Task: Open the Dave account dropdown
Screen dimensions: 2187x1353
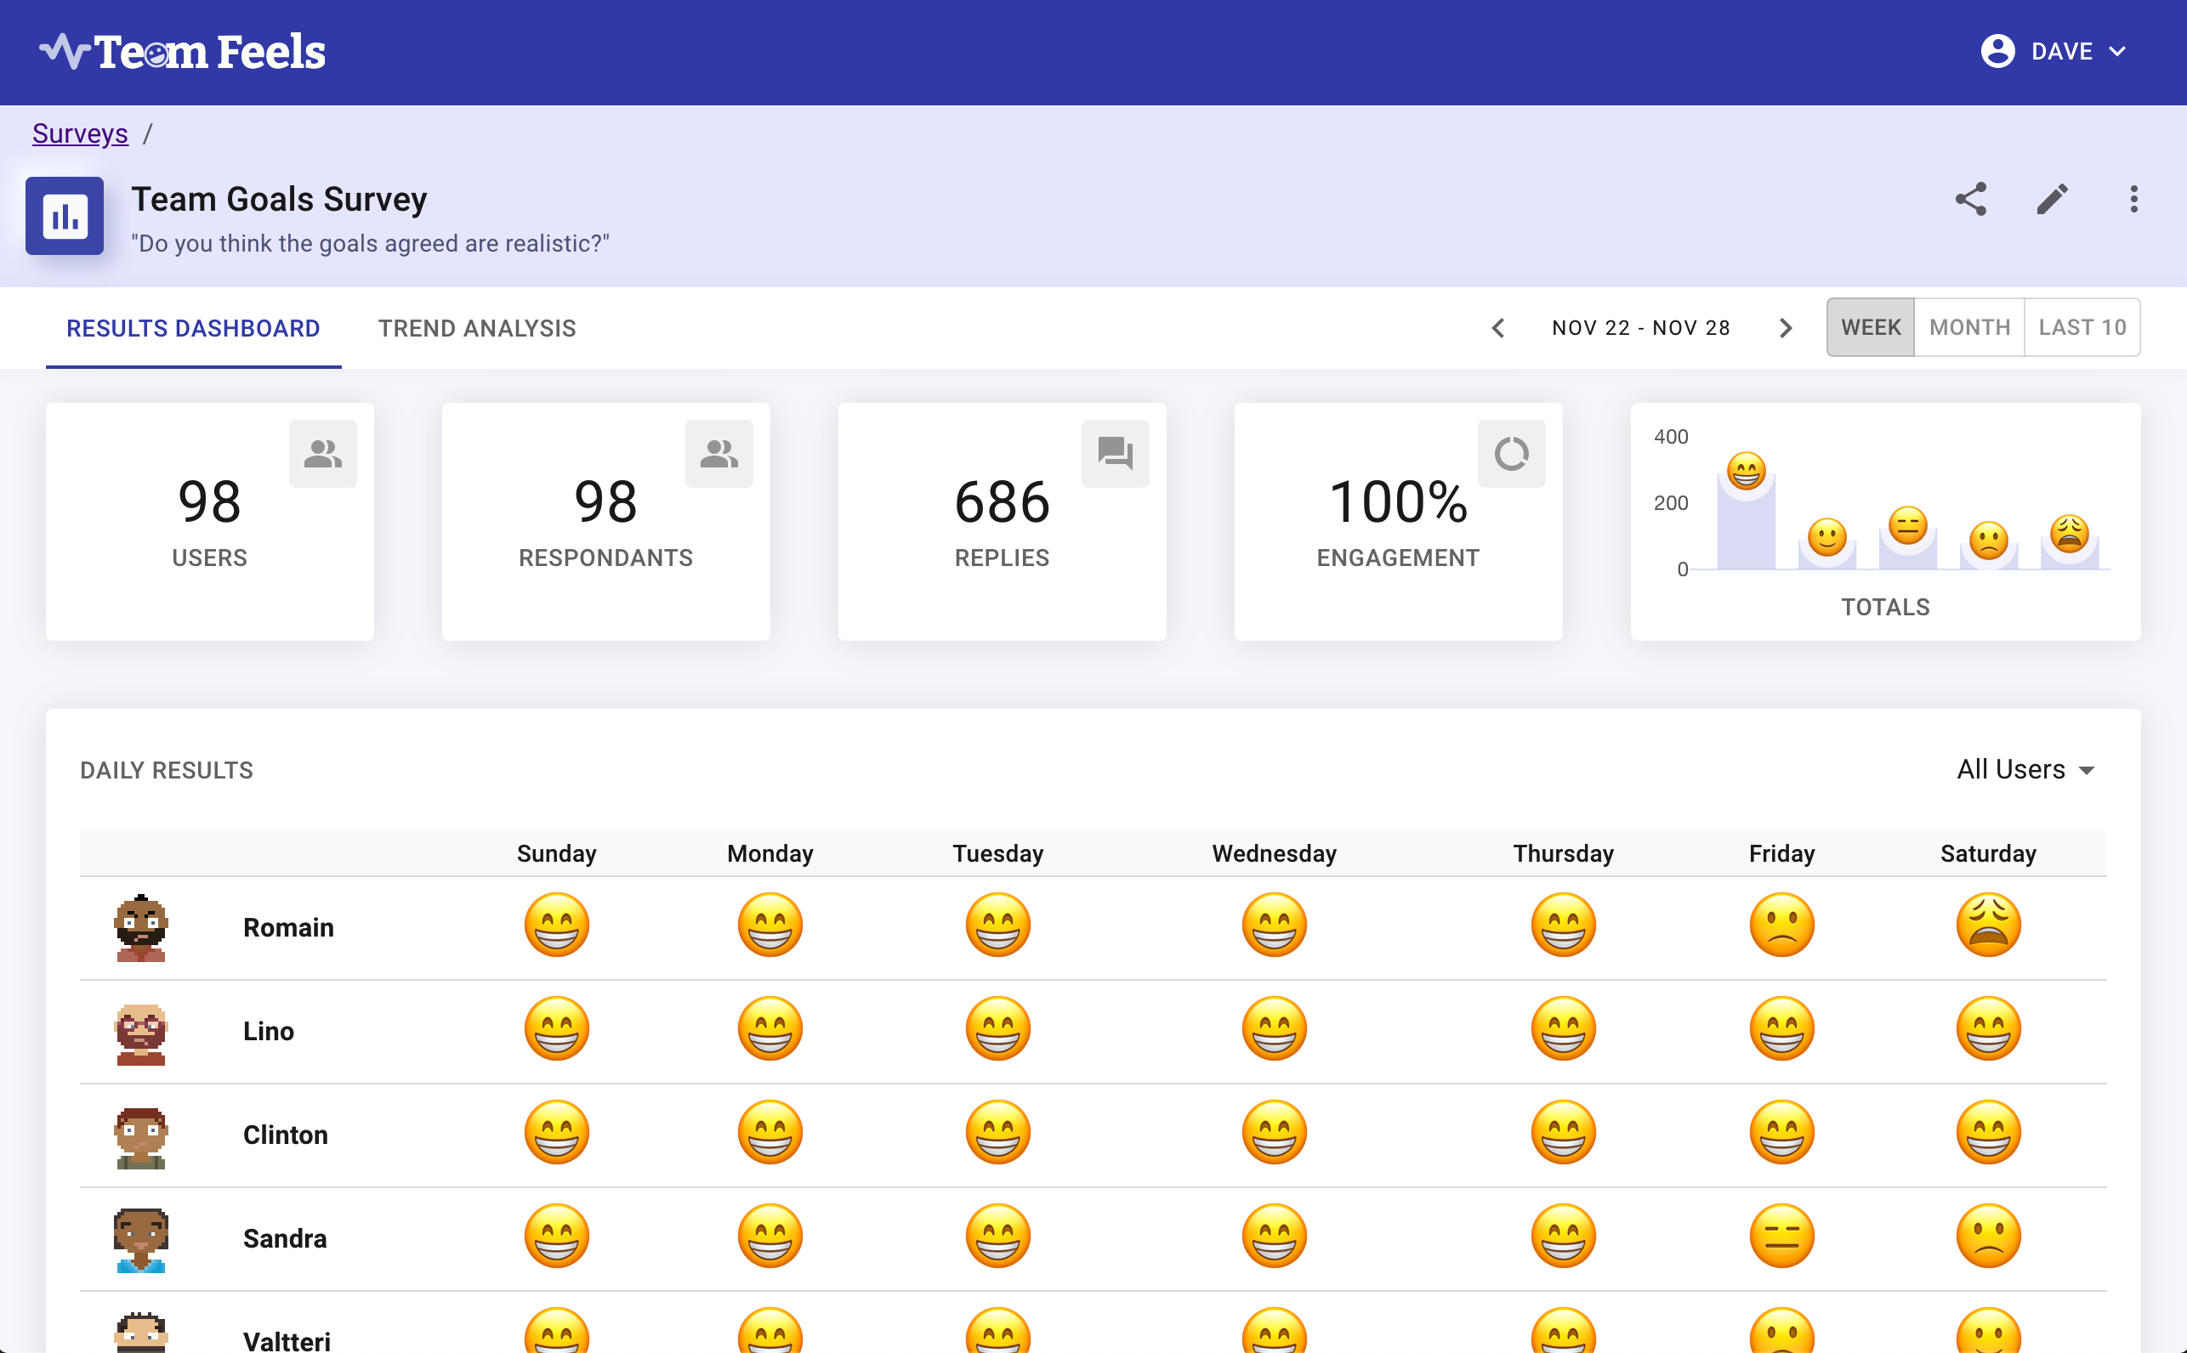Action: pos(2054,51)
